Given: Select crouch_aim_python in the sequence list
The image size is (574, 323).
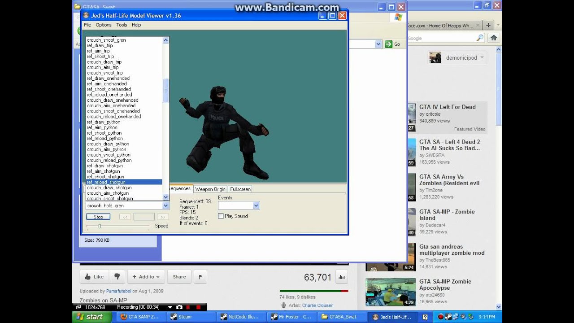Looking at the screenshot, I should point(124,149).
